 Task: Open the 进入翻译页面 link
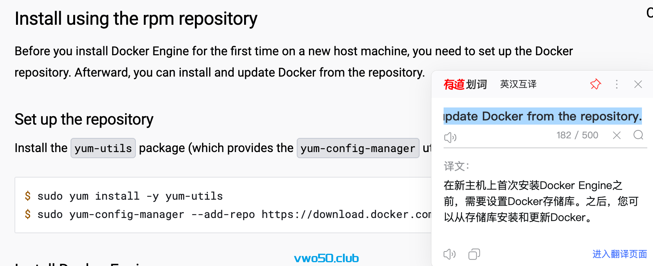click(x=619, y=254)
